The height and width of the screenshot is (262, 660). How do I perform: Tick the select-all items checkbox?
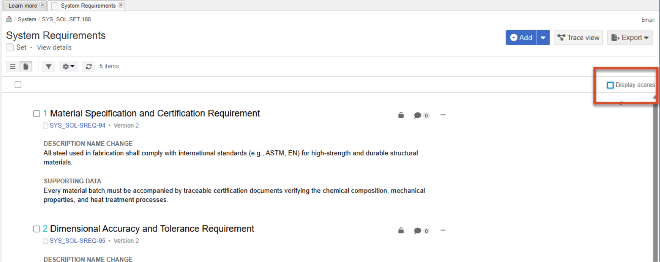pos(18,85)
